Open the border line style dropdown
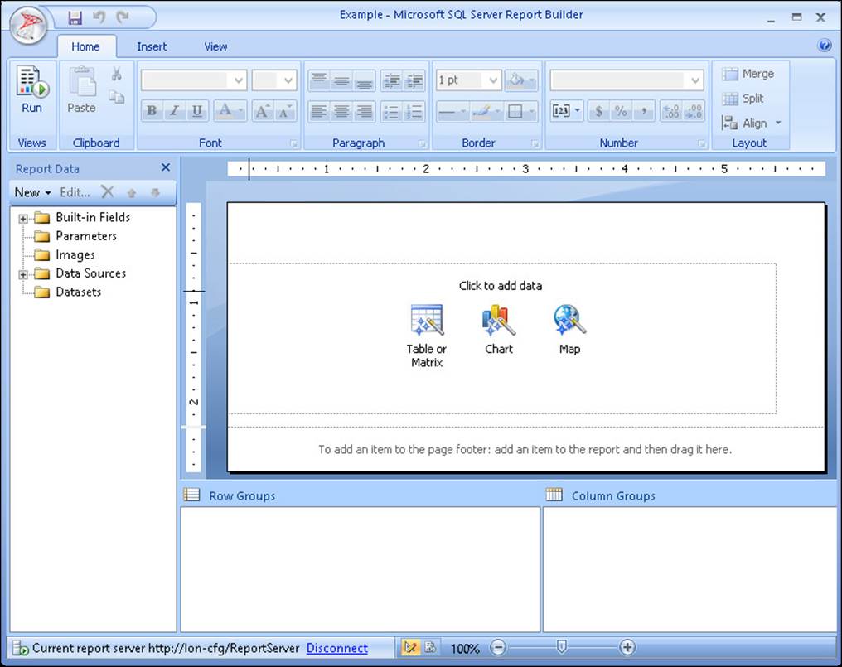Image resolution: width=842 pixels, height=667 pixels. 452,112
